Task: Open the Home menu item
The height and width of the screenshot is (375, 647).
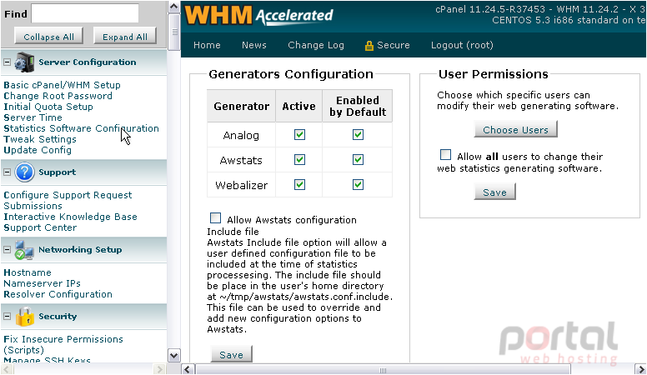Action: click(207, 45)
